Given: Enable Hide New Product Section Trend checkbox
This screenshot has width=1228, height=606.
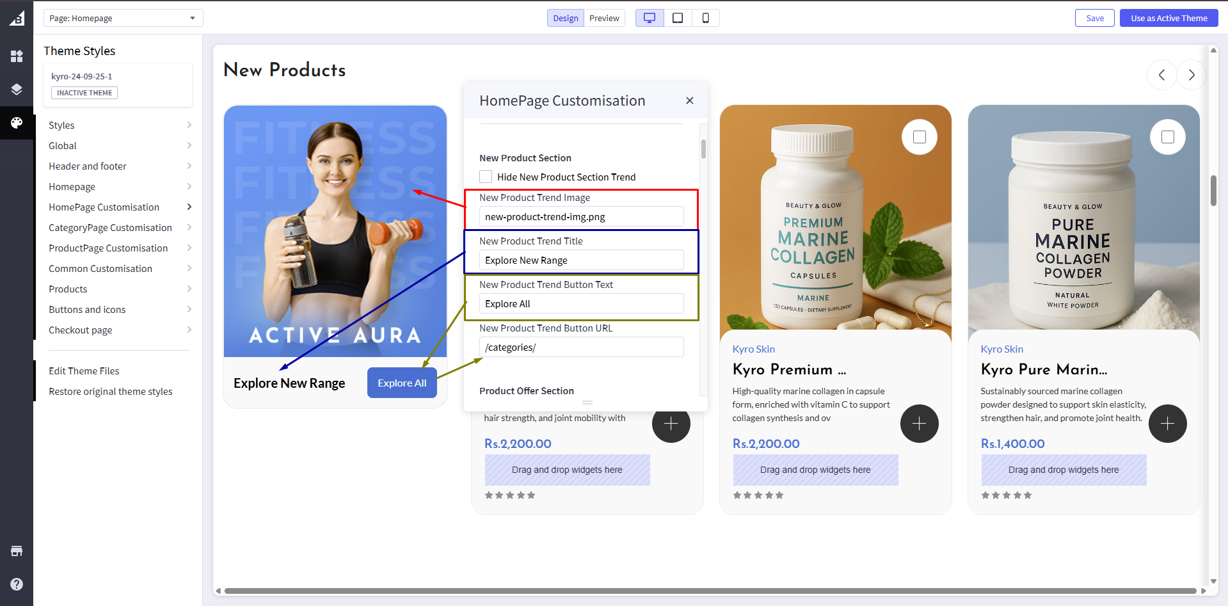Looking at the screenshot, I should pos(486,177).
